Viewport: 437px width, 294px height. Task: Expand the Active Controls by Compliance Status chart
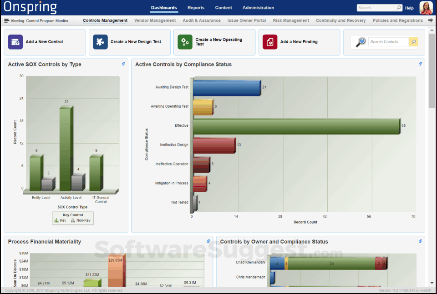point(420,64)
